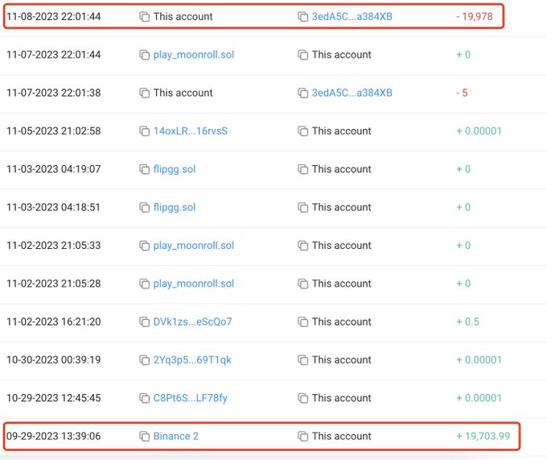This screenshot has height=460, width=547.
Task: Copy sender in 11-07-2023 22:01:44 row
Action: pos(144,55)
